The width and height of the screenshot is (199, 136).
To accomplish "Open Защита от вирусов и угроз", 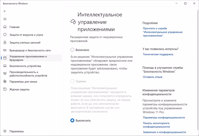I will coord(26,35).
